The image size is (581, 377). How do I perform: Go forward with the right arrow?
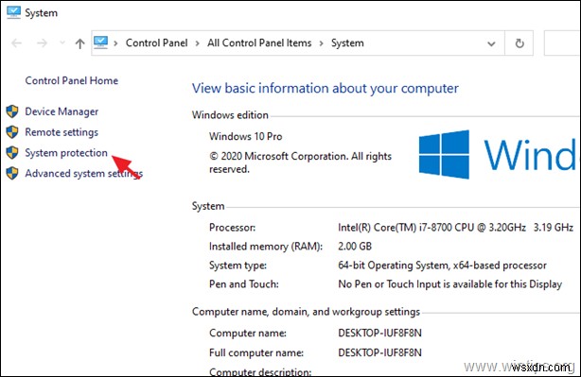click(x=43, y=43)
